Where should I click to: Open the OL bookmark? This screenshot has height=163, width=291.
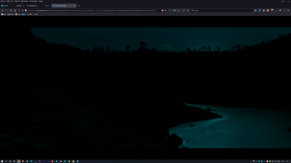coord(24,14)
